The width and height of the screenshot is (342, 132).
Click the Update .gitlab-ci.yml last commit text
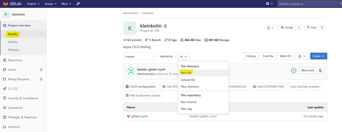point(203,116)
